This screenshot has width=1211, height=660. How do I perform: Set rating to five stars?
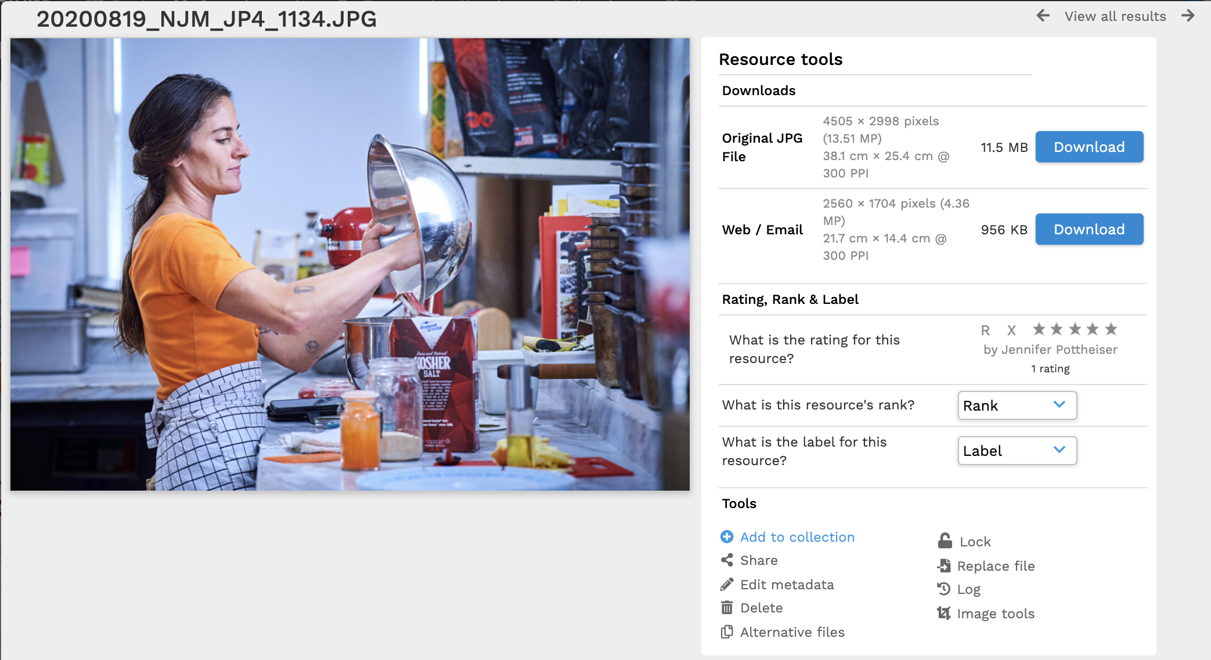click(x=1111, y=329)
